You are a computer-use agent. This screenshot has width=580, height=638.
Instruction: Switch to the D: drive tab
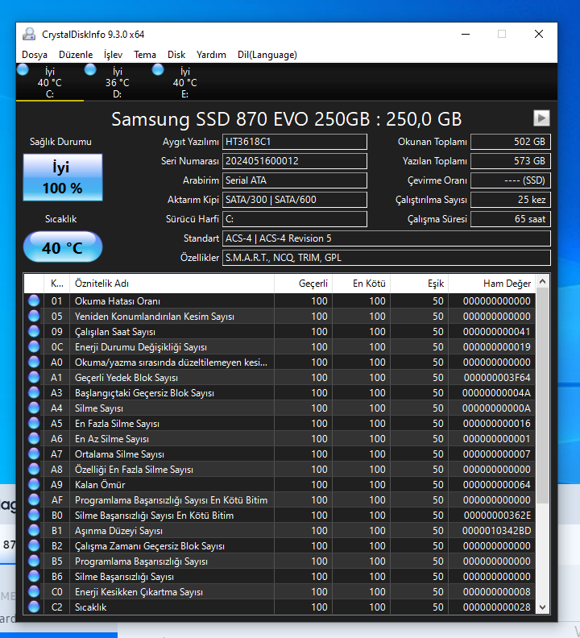[118, 83]
